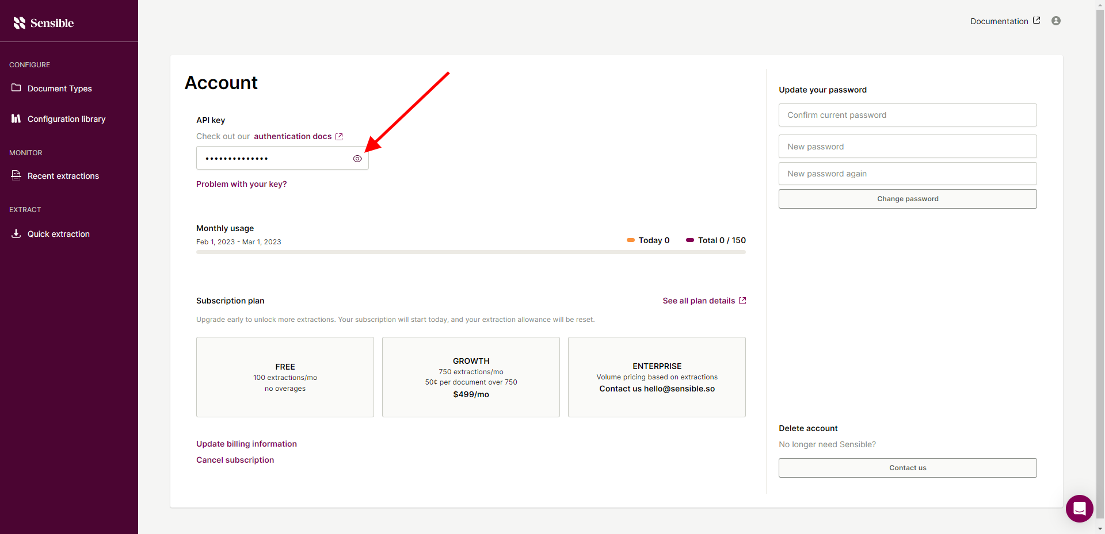
Task: Click the 'Delete account' heading
Action: point(808,428)
